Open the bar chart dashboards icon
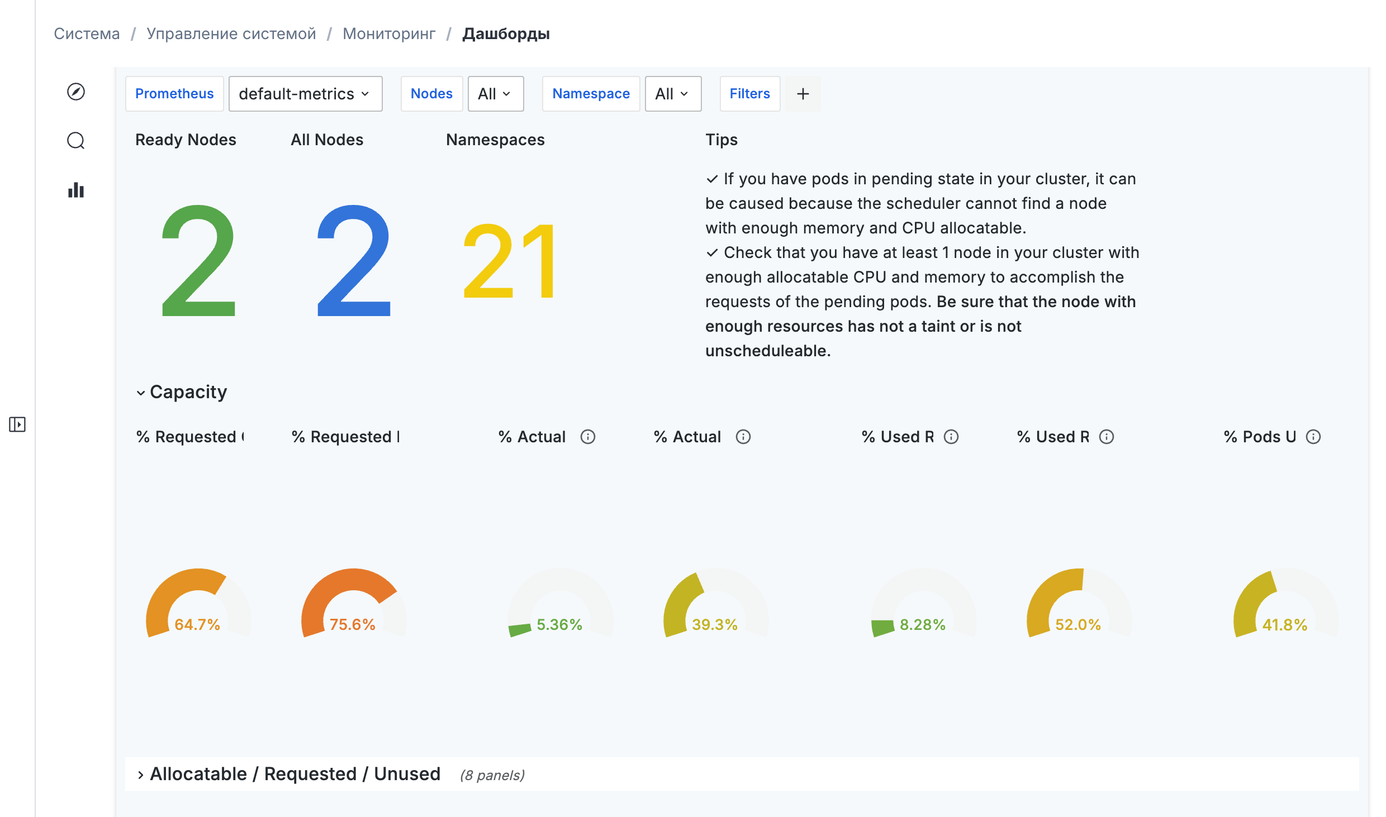Screen dimensions: 1386x817 pos(76,190)
